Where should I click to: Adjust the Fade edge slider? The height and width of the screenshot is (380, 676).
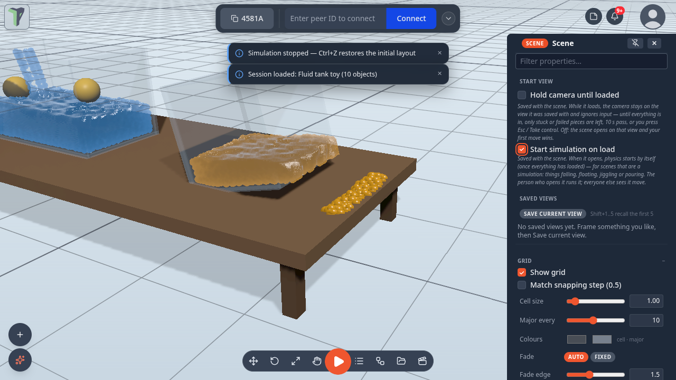coord(596,375)
